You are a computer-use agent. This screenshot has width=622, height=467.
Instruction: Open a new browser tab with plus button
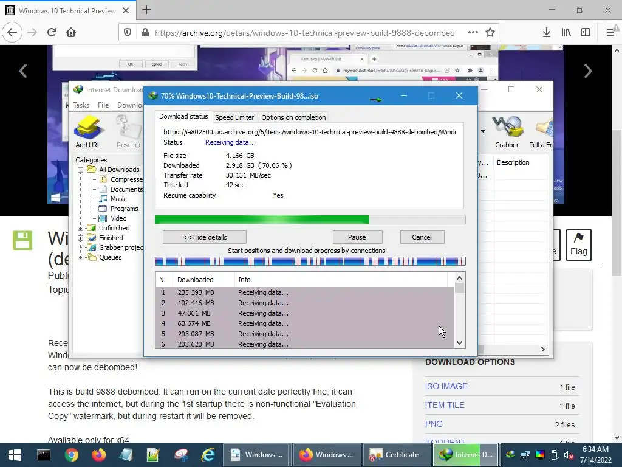point(146,10)
